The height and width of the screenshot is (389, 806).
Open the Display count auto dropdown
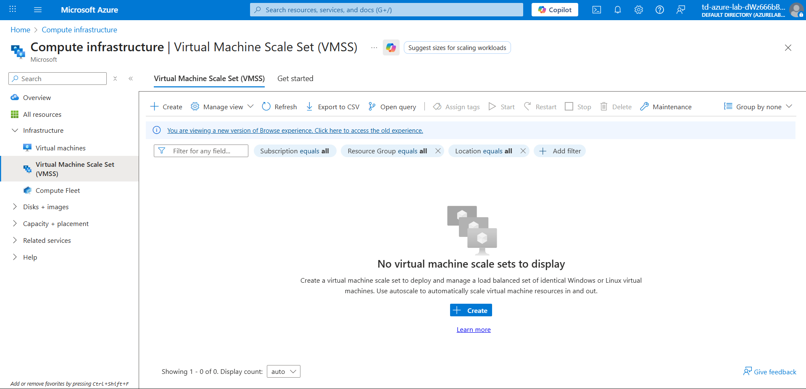coord(283,371)
